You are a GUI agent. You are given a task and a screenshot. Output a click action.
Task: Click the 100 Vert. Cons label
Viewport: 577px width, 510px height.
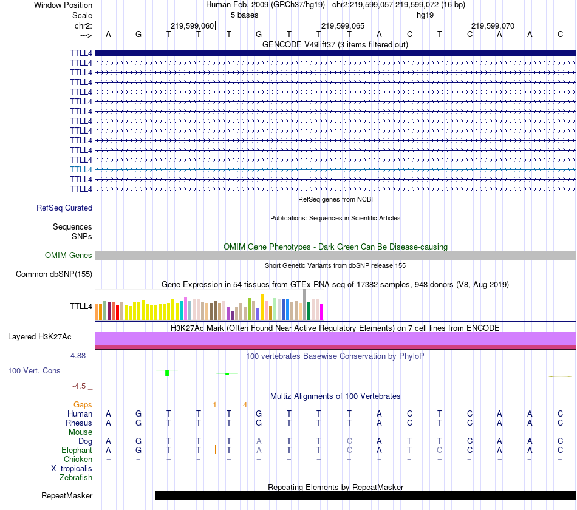pos(34,370)
